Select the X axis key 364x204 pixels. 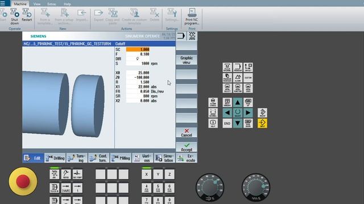point(147,174)
